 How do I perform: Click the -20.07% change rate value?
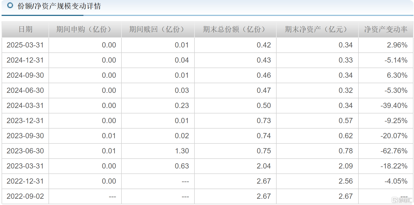[394, 136]
